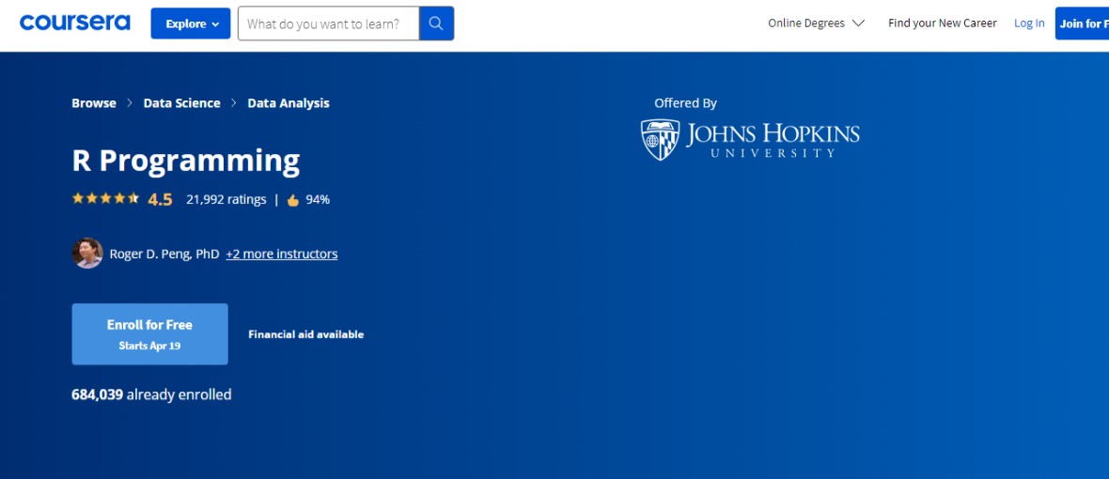Click the 684,039 already enrolled text
This screenshot has width=1109, height=479.
pyautogui.click(x=151, y=394)
